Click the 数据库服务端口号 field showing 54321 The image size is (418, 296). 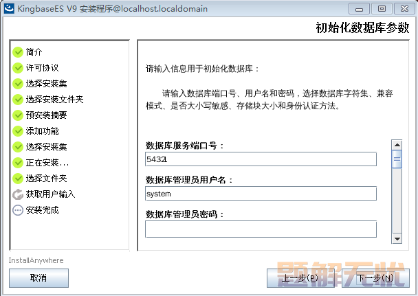[261, 159]
